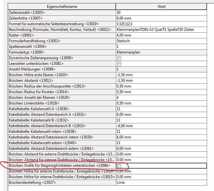The height and width of the screenshot is (191, 214).
Task: Edit Kabelanzahl intern <13038> value
Action: [x=161, y=132]
